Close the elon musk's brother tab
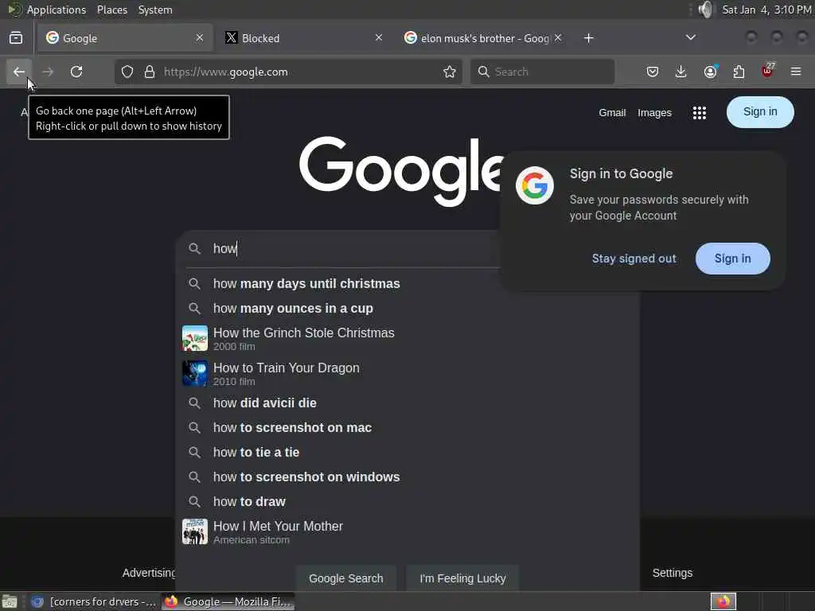Viewport: 815px width, 611px height. [558, 37]
